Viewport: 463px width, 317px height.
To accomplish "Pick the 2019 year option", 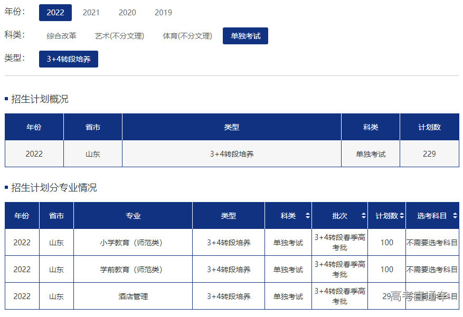I will click(163, 13).
